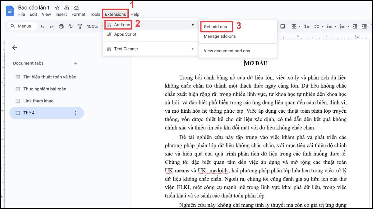Screen dimensions: 373x209
Task: Click the Decrease indent icon
Action: (356, 26)
